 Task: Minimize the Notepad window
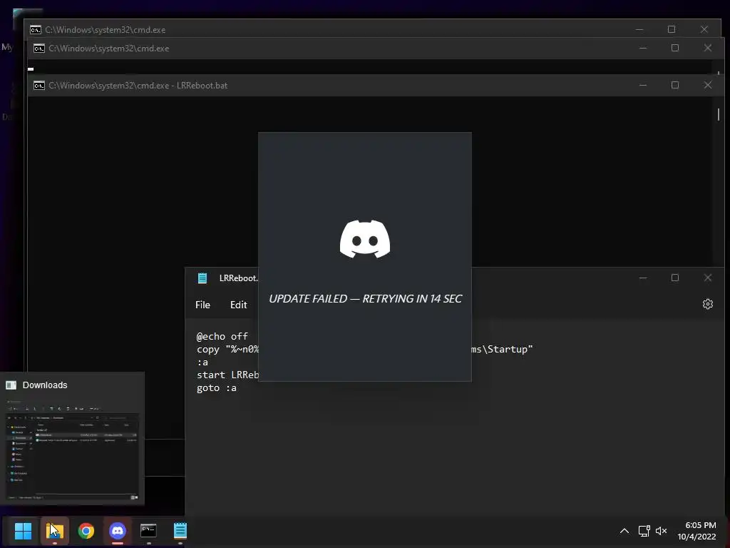pos(643,278)
